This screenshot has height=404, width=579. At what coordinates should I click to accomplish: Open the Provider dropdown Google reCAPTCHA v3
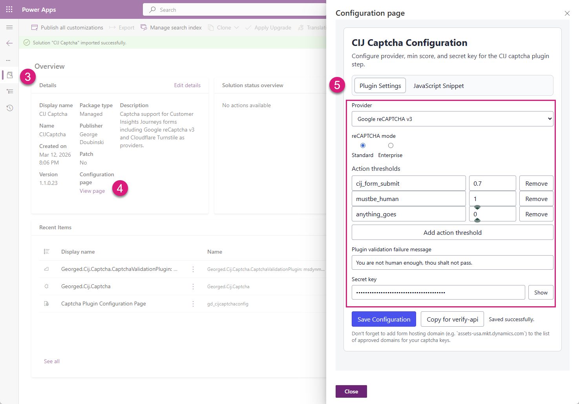(453, 119)
